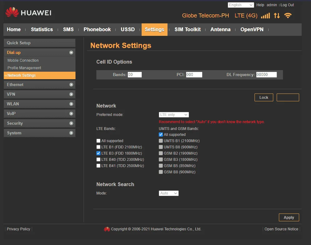Click the PCI input field
This screenshot has width=311, height=245.
pos(194,75)
